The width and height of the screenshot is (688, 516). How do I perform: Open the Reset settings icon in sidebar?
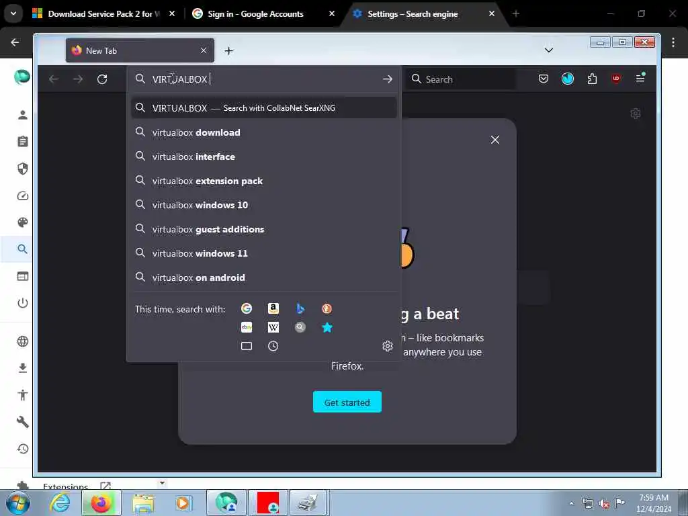click(23, 449)
